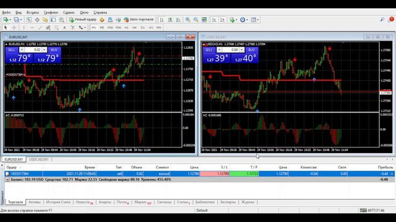Switch to H1 timeframe button
This screenshot has width=396, height=222.
pos(126,27)
